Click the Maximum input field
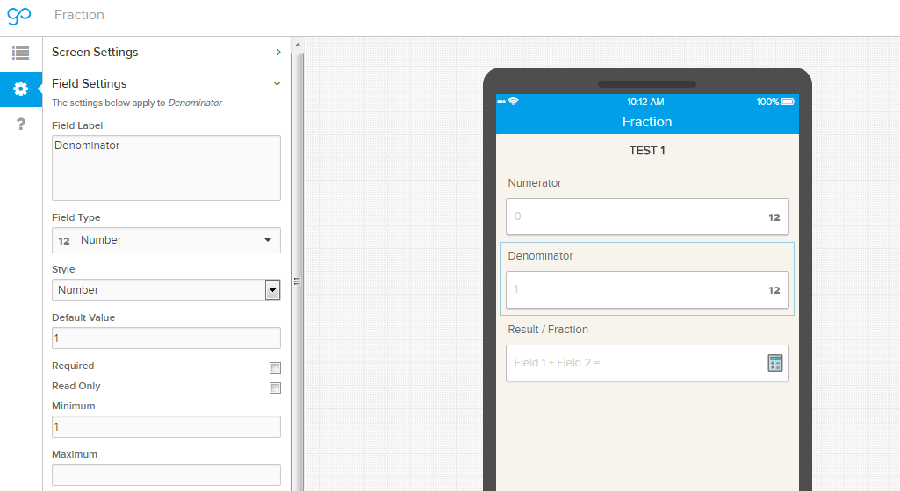 [166, 475]
